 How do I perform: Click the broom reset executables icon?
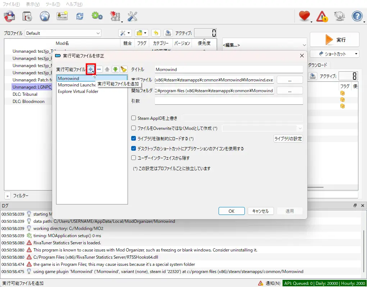tap(123, 69)
